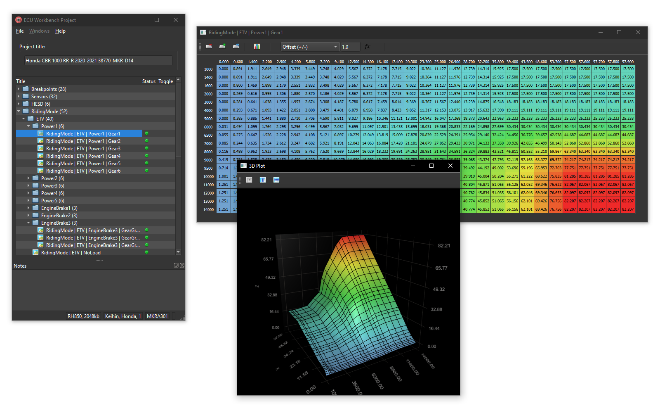Click the gray cell-select icon in 3D Plot
The width and height of the screenshot is (660, 413).
pyautogui.click(x=249, y=180)
